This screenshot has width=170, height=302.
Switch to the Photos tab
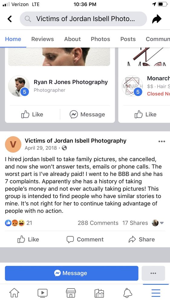point(100,39)
